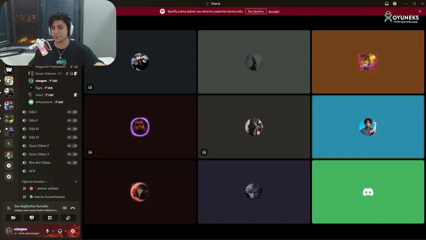Join the Oda II voice channel
426x240 pixels.
point(50,120)
